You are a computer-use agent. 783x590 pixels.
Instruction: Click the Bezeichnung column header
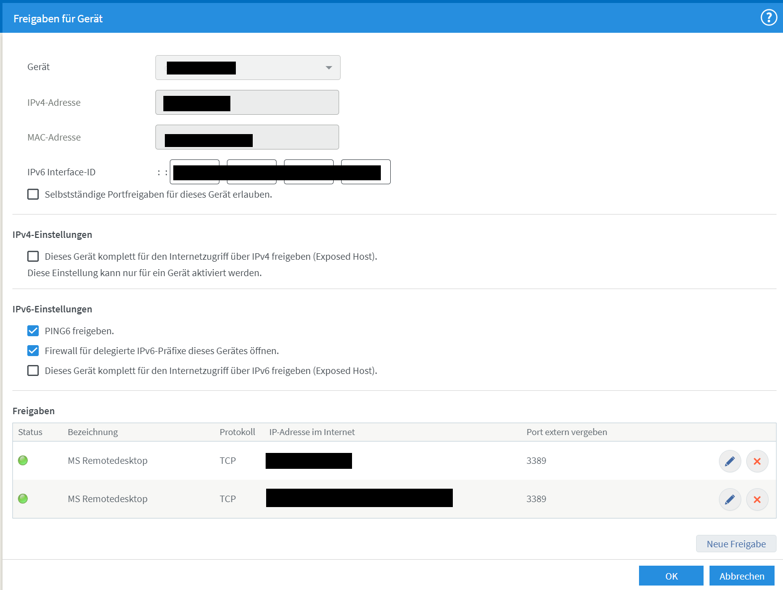point(93,432)
